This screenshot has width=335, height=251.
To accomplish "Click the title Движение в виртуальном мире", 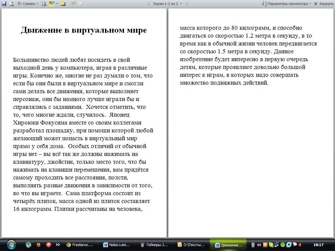I will pyautogui.click(x=84, y=30).
